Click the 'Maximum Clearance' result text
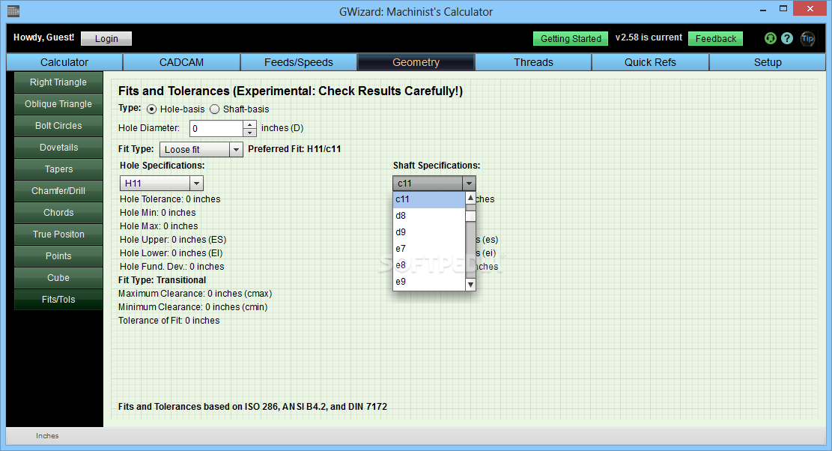Viewport: 832px width, 451px height. [x=195, y=294]
